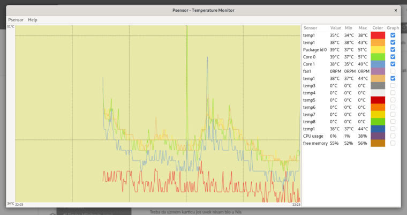This screenshot has height=215, width=407.
Task: Uncheck graph for Package id 0
Action: (x=393, y=49)
